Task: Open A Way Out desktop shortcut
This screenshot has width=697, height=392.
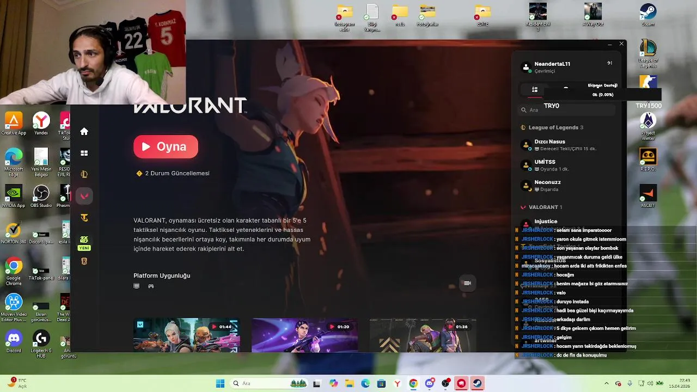Action: [592, 15]
